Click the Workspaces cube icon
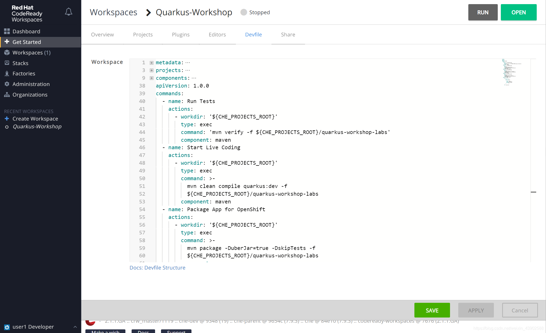The height and width of the screenshot is (333, 546). [7, 52]
